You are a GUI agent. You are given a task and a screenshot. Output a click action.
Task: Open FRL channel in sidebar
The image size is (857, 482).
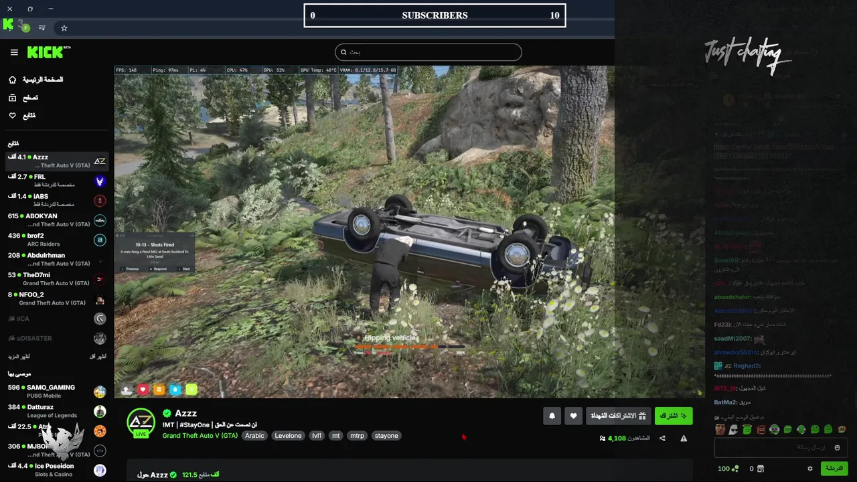(x=56, y=181)
